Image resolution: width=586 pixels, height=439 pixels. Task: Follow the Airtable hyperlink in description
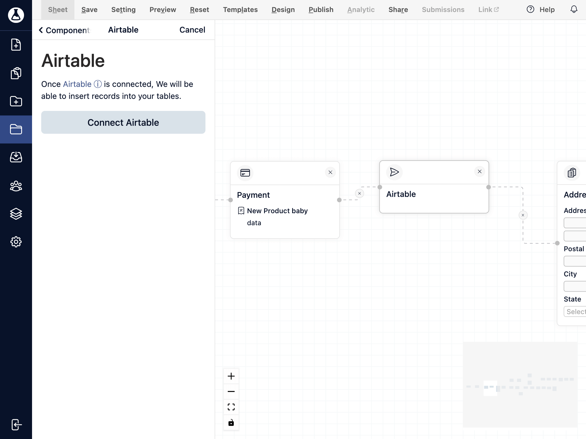click(77, 84)
